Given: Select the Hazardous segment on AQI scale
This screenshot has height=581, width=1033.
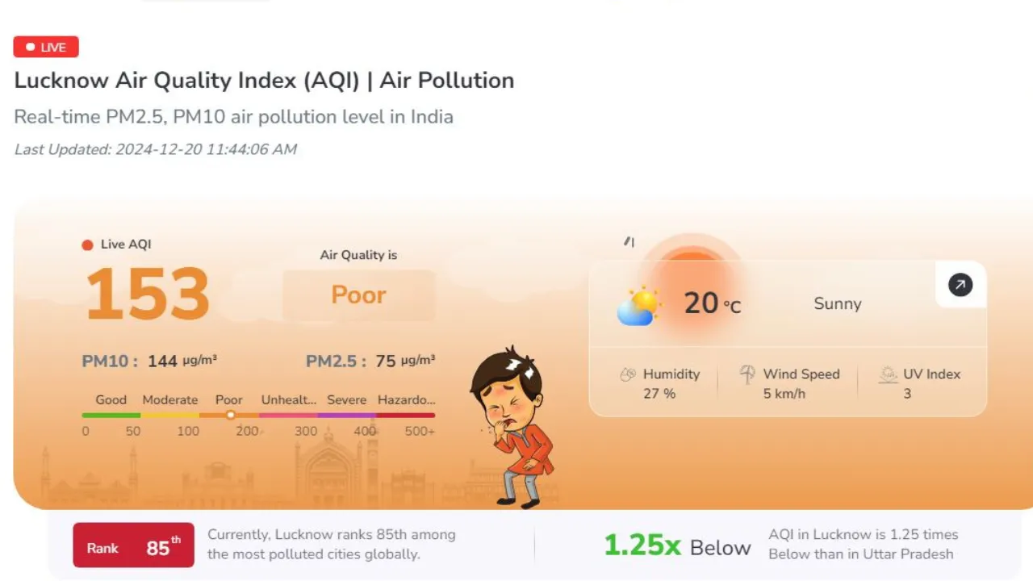Looking at the screenshot, I should (x=405, y=415).
